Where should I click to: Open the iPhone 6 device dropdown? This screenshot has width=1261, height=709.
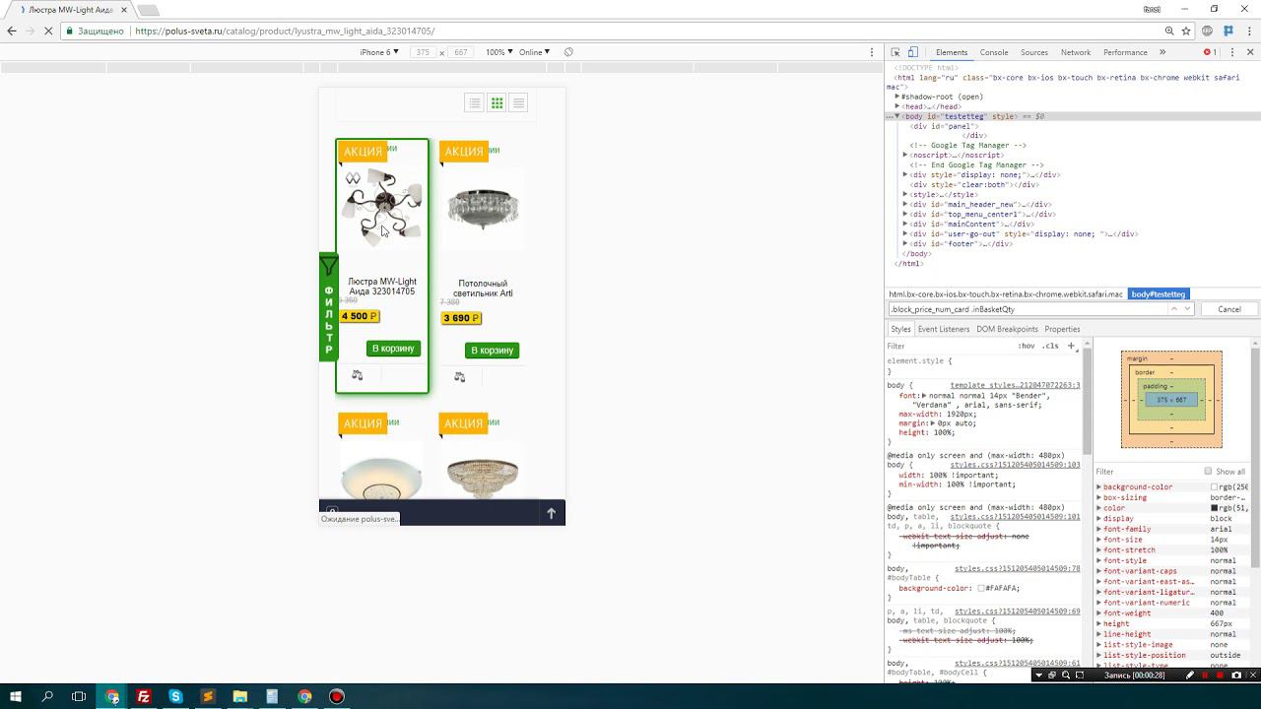point(379,52)
